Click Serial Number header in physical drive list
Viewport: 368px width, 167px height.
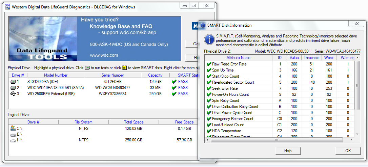click(x=113, y=75)
